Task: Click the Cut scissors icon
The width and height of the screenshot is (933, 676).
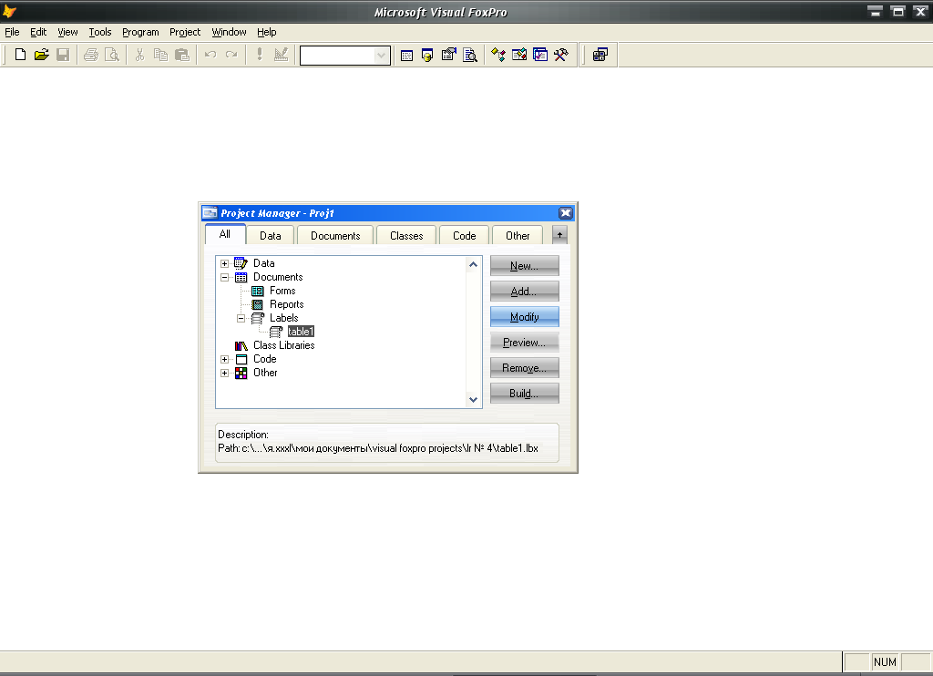Action: pos(139,55)
